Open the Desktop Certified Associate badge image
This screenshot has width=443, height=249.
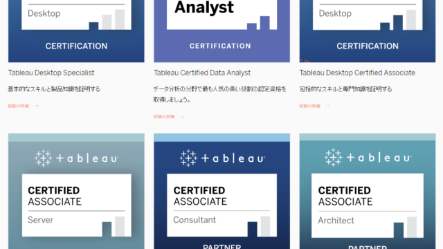[x=368, y=31]
